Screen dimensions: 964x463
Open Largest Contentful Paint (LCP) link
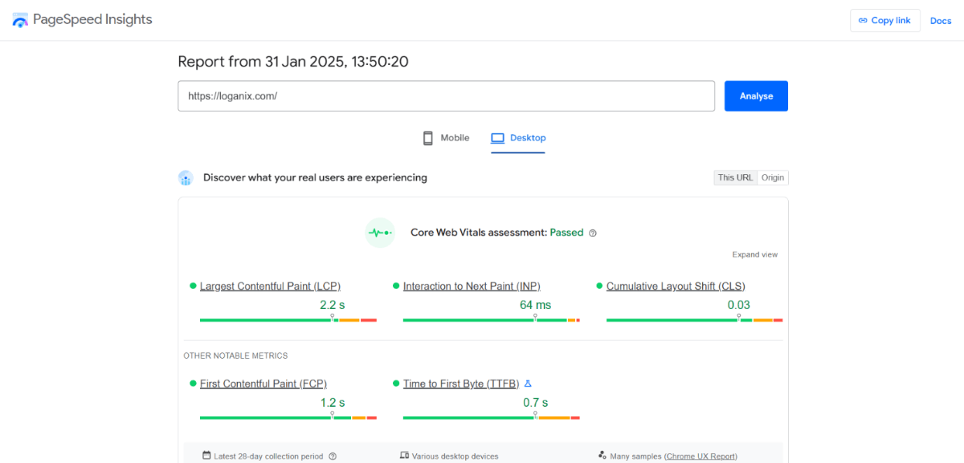tap(270, 286)
